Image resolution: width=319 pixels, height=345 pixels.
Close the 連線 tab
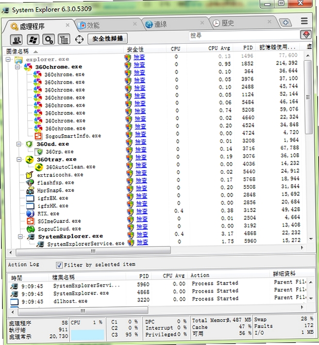click(x=202, y=23)
